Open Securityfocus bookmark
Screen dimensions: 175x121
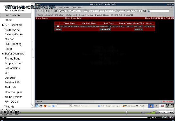click(86, 15)
